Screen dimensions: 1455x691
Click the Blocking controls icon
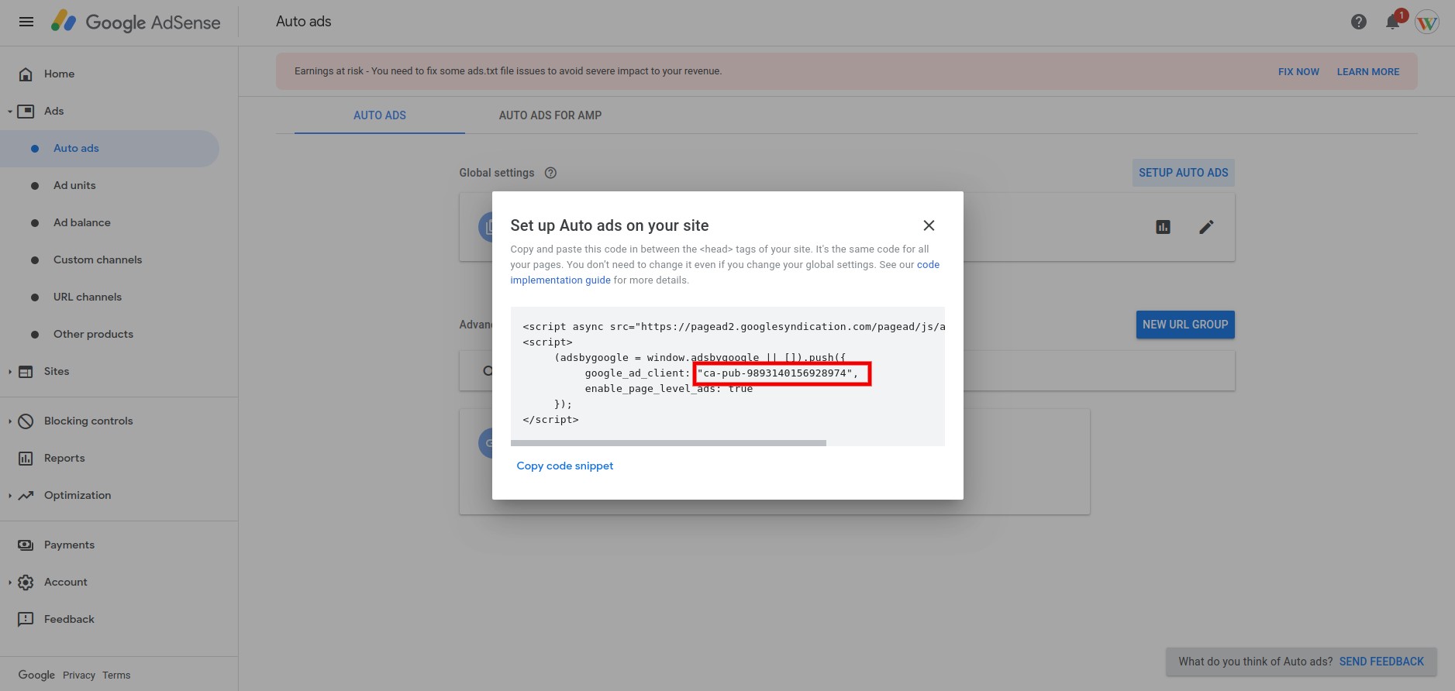pyautogui.click(x=26, y=421)
